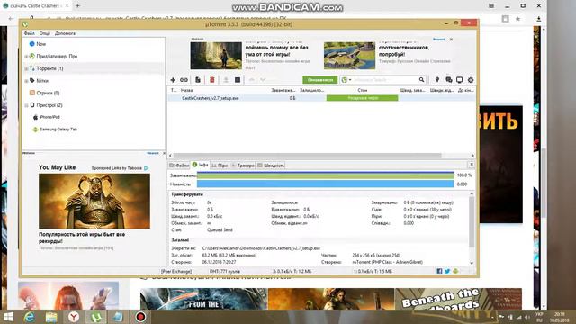Click the Twitter icon in status bar
The height and width of the screenshot is (324, 576).
coord(447,271)
